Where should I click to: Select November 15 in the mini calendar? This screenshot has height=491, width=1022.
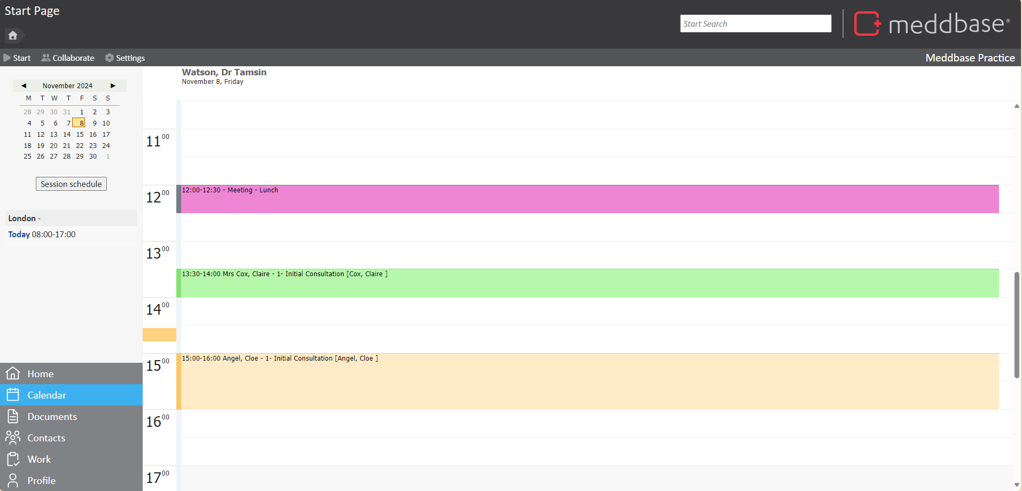80,135
